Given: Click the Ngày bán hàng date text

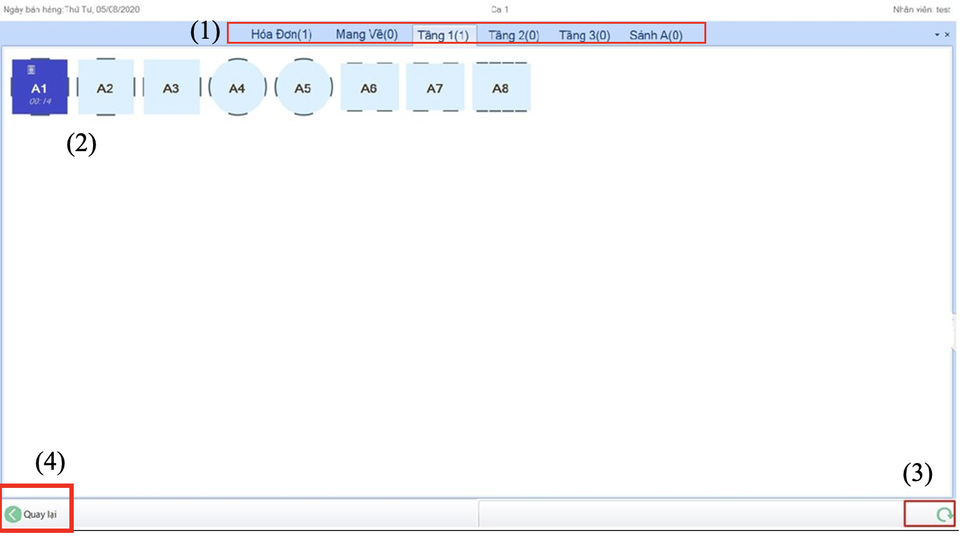Looking at the screenshot, I should pyautogui.click(x=71, y=9).
